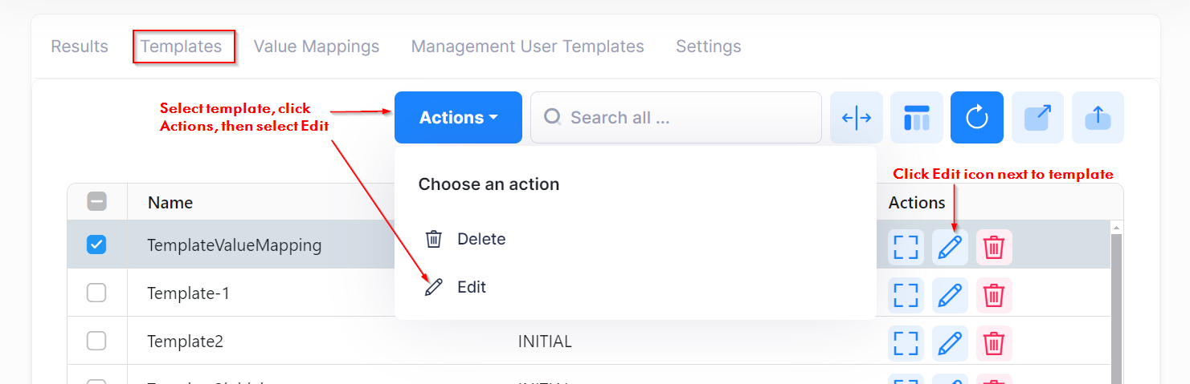Click edit pencil icon for TemplateValueMapping row
Viewport: 1190px width, 384px height.
[950, 247]
